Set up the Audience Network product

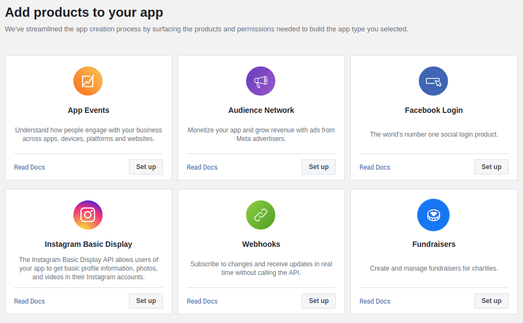pos(319,167)
